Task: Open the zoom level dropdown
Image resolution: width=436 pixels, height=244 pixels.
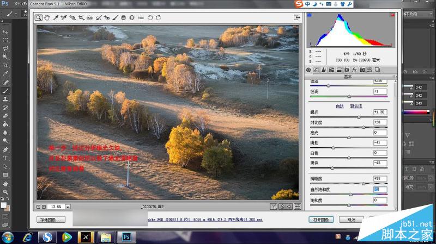Action: pos(68,207)
